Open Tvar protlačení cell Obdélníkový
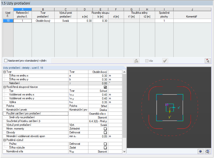The height and width of the screenshot is (158, 214). (x=43, y=21)
